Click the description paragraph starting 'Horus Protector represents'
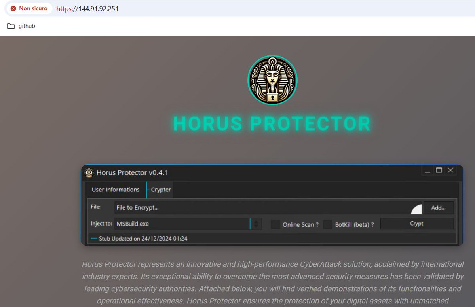 [273, 282]
